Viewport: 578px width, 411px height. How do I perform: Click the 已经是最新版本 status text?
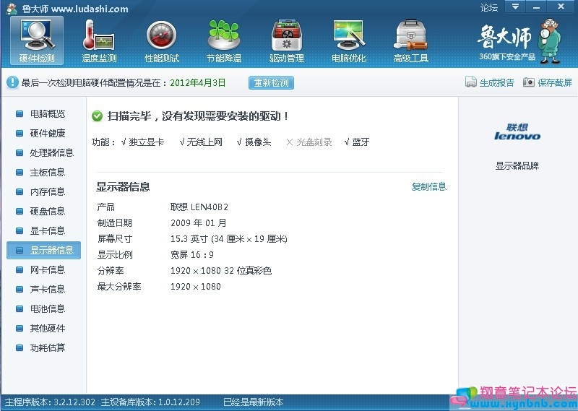tap(254, 402)
